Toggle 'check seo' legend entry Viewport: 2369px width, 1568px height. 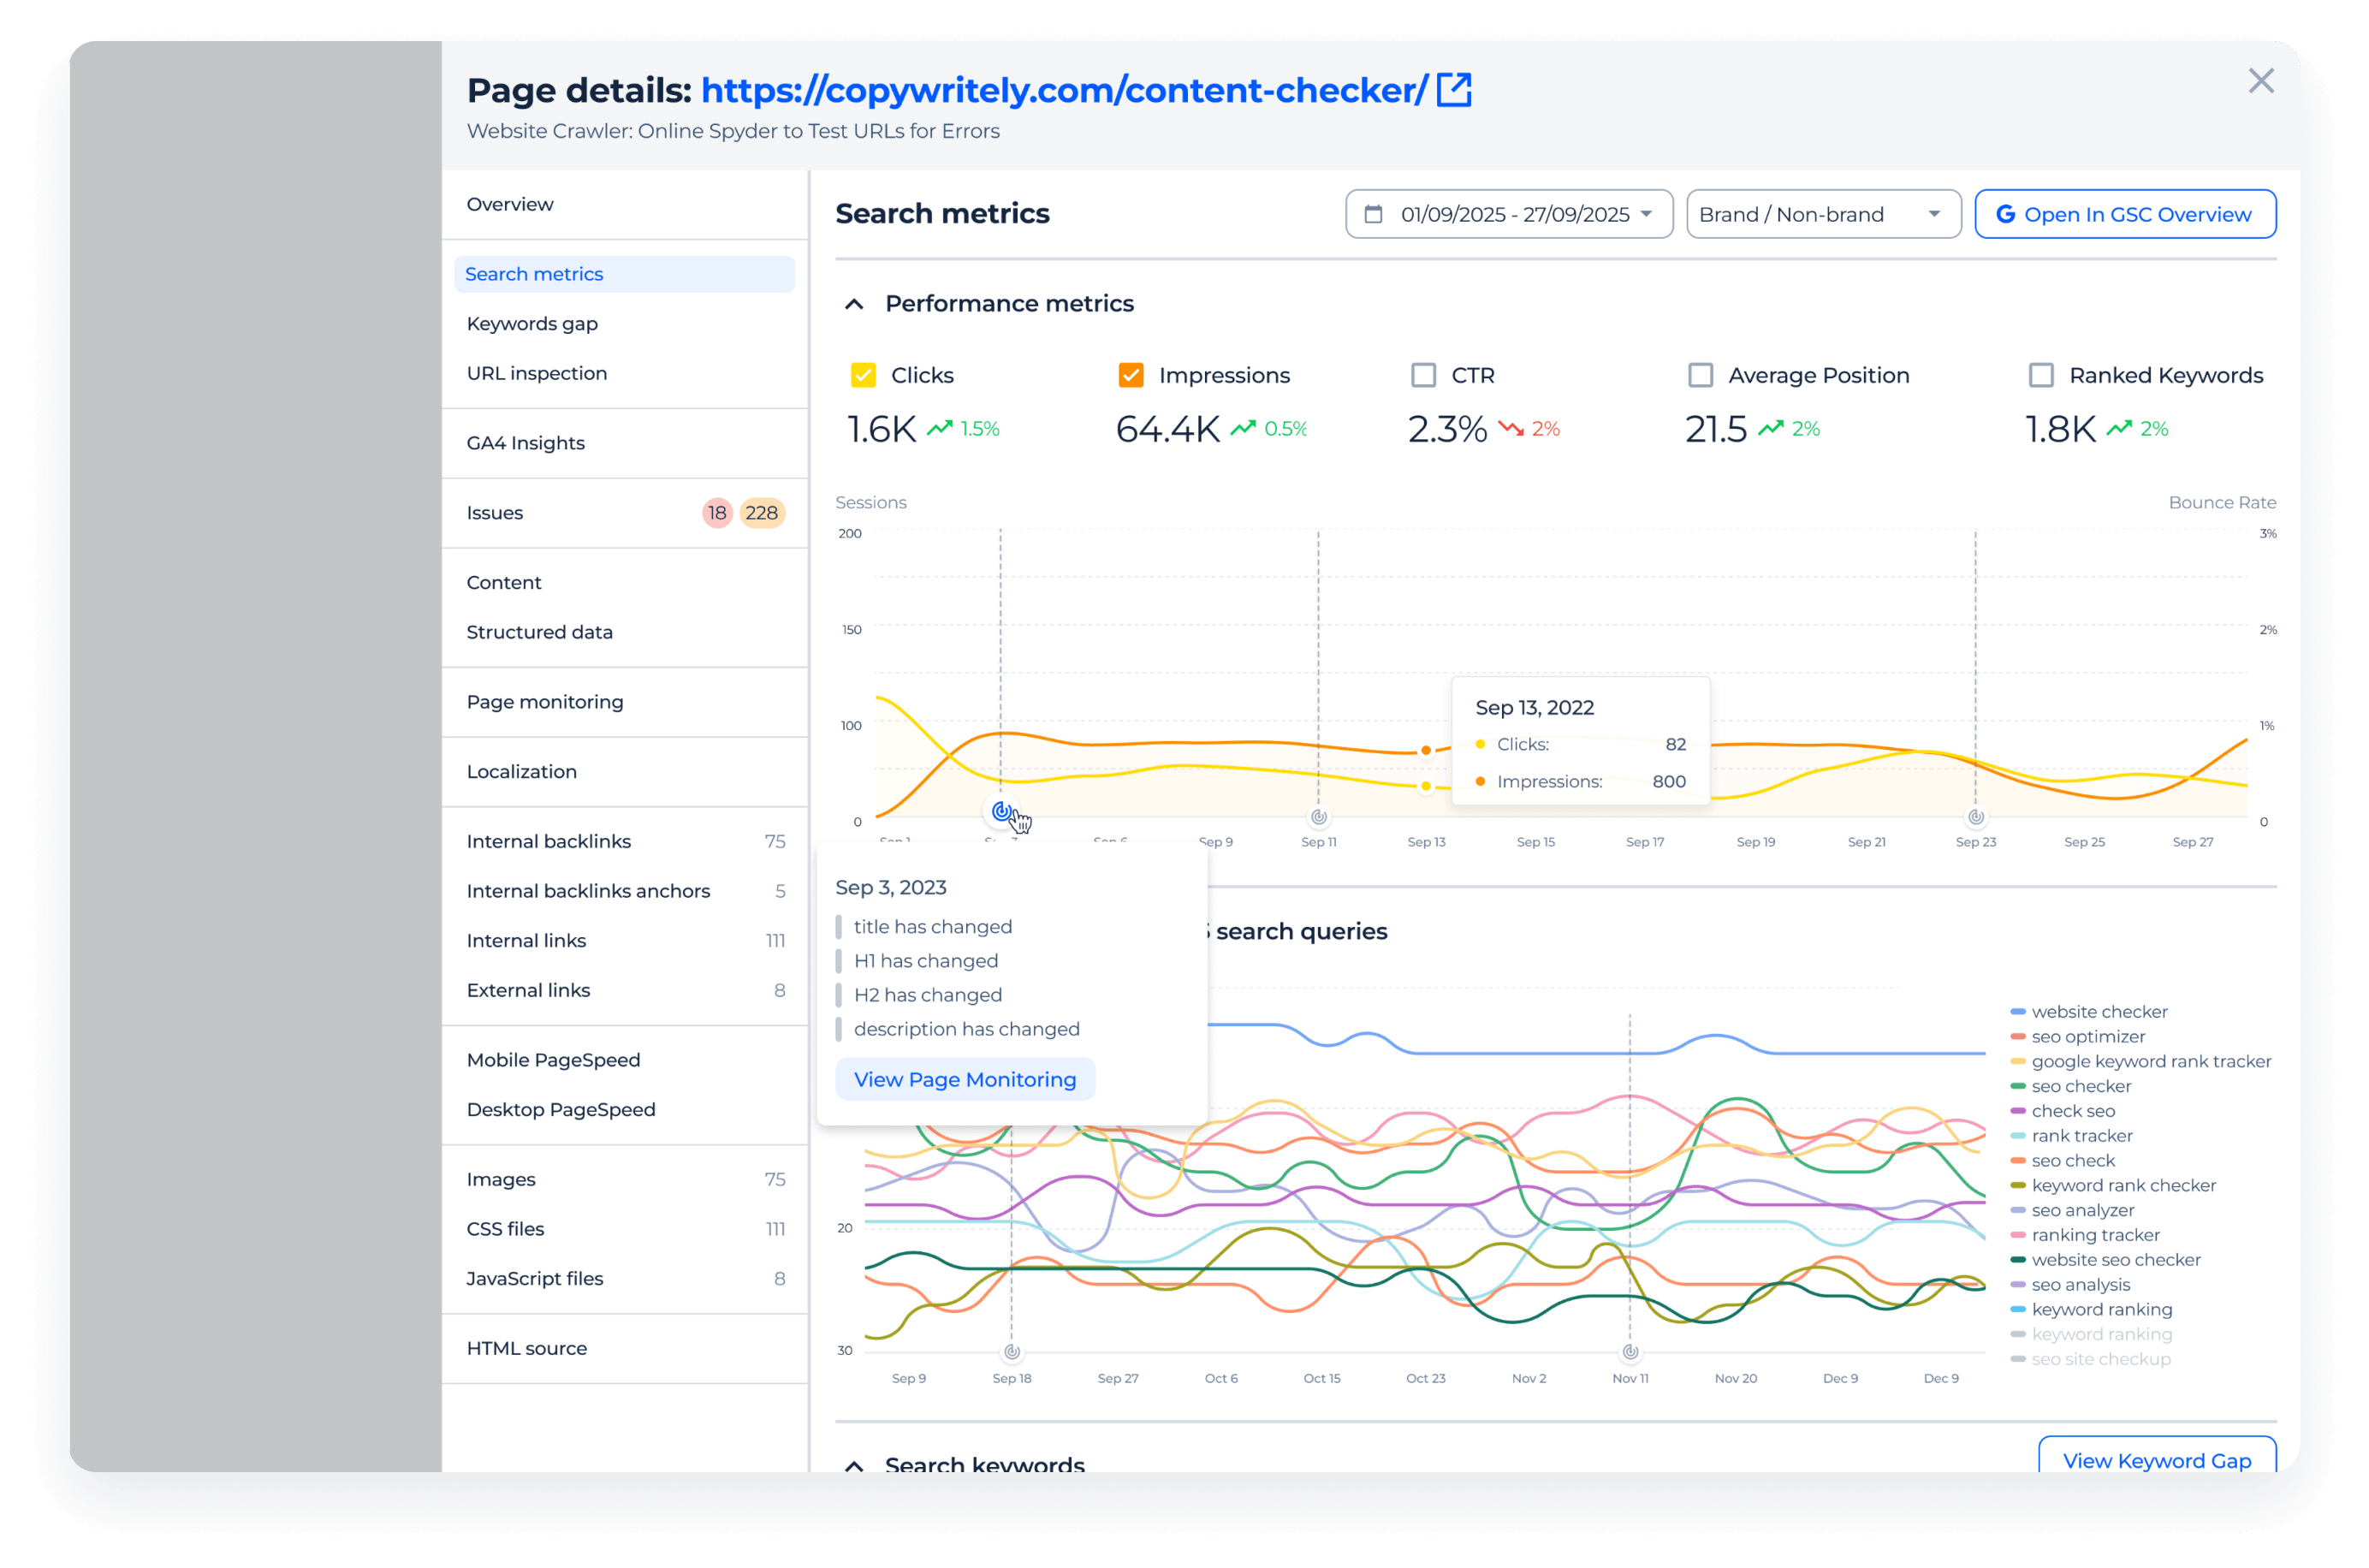[x=2061, y=1111]
